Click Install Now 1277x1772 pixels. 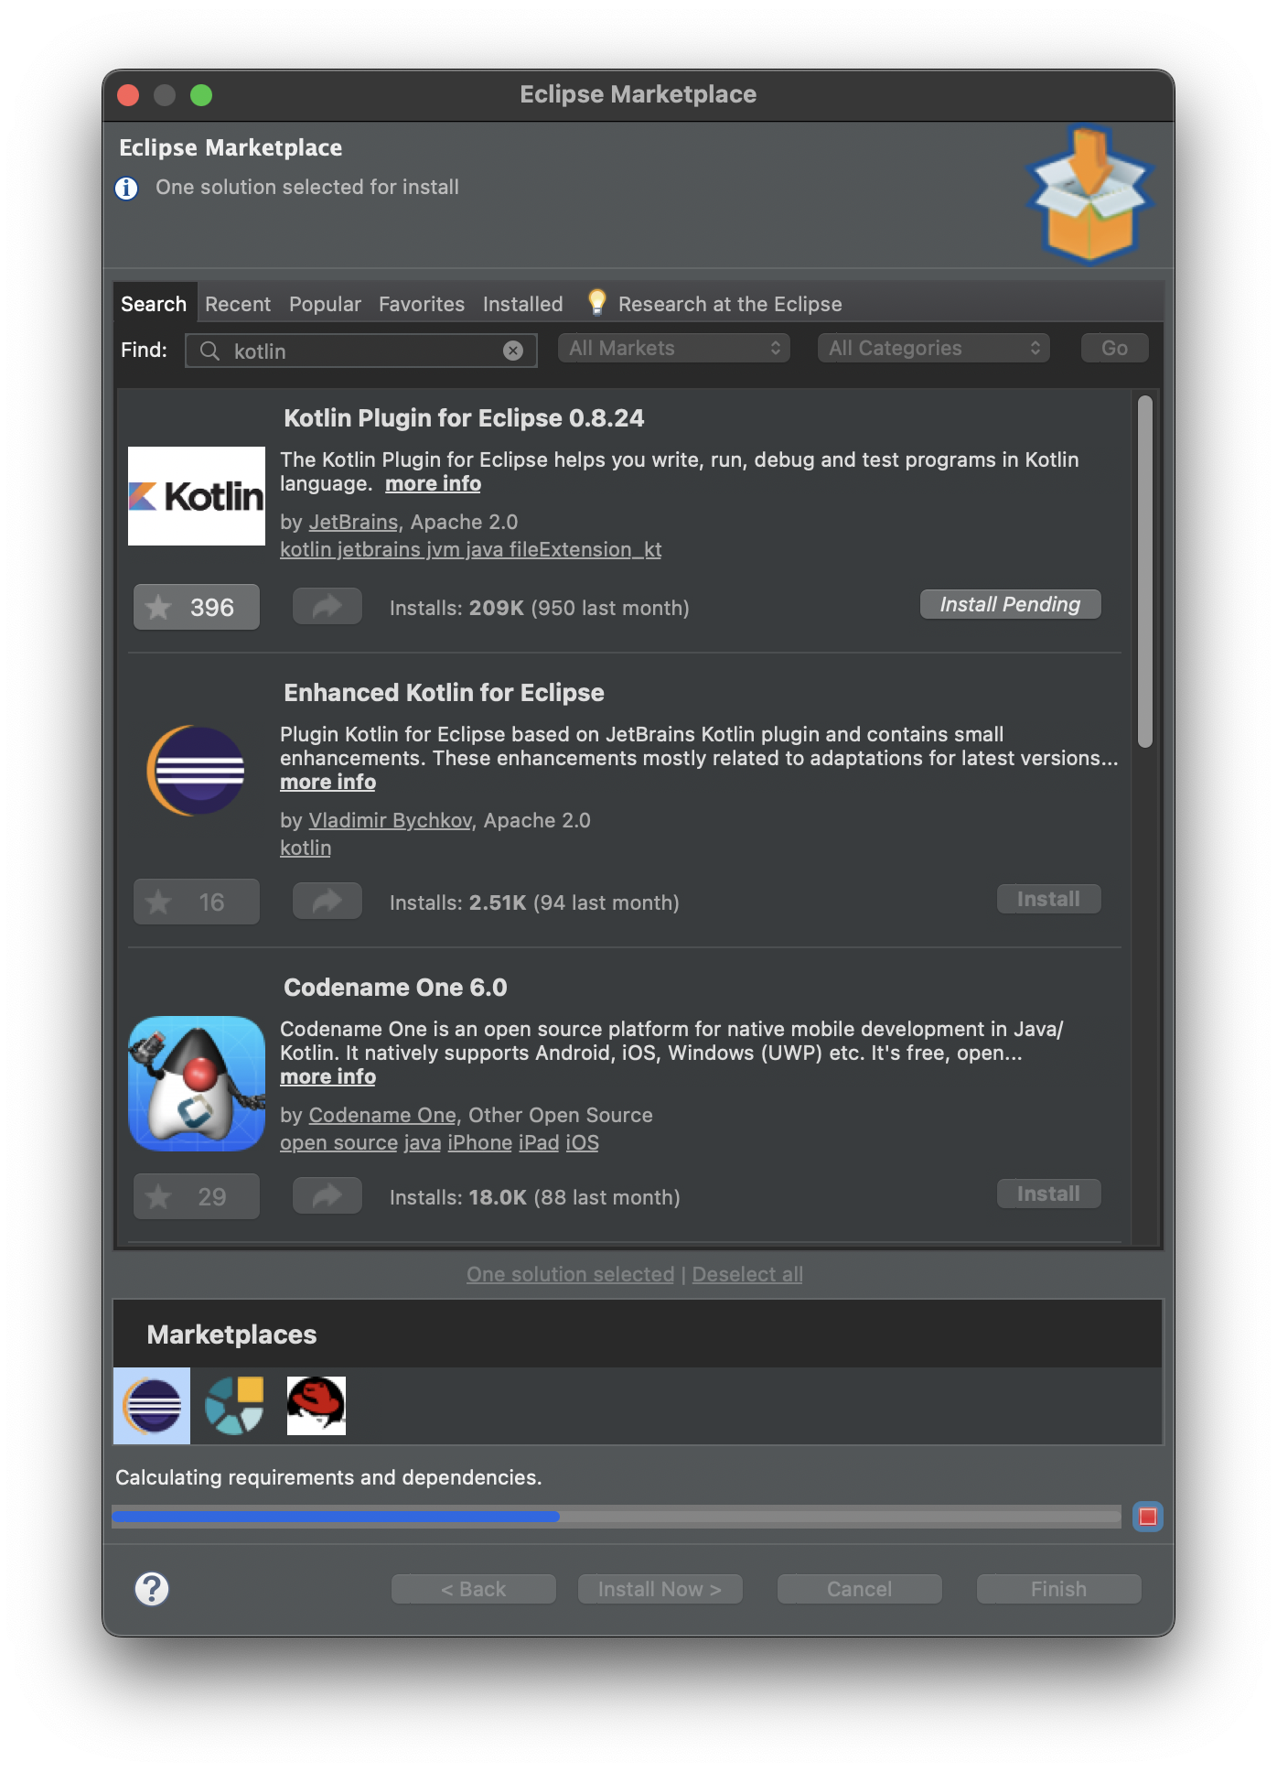(x=660, y=1589)
